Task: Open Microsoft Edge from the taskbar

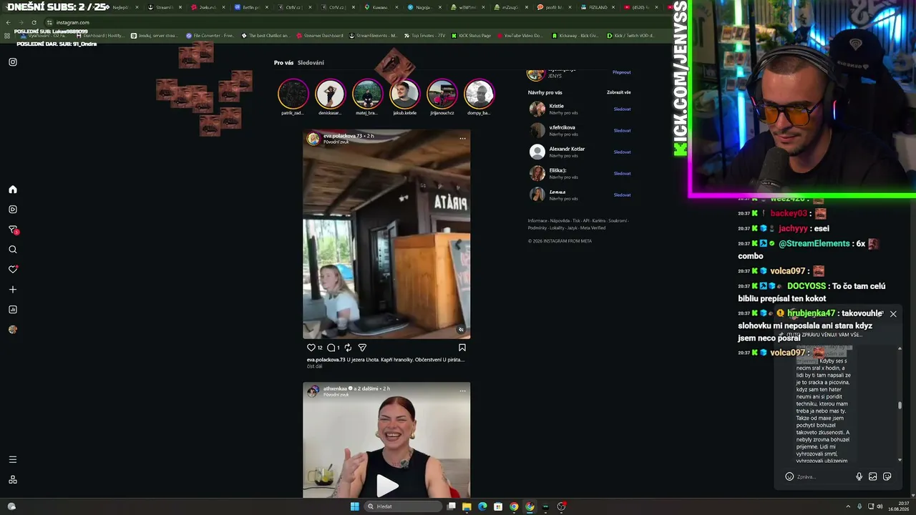Action: tap(482, 506)
